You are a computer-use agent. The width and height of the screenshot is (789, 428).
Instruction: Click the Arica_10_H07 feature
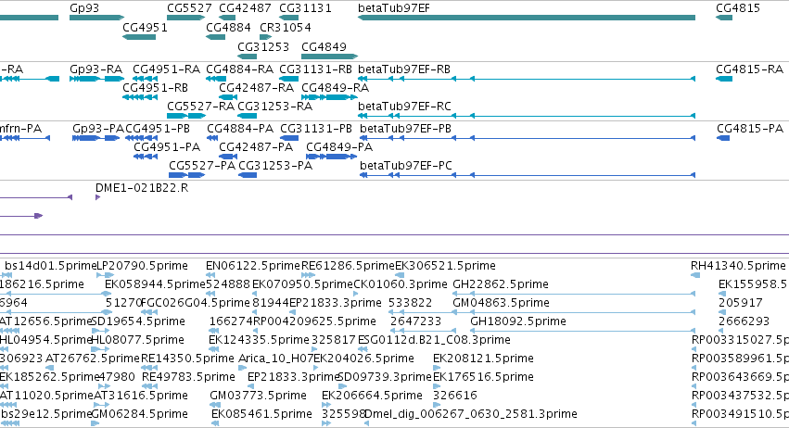coord(242,368)
